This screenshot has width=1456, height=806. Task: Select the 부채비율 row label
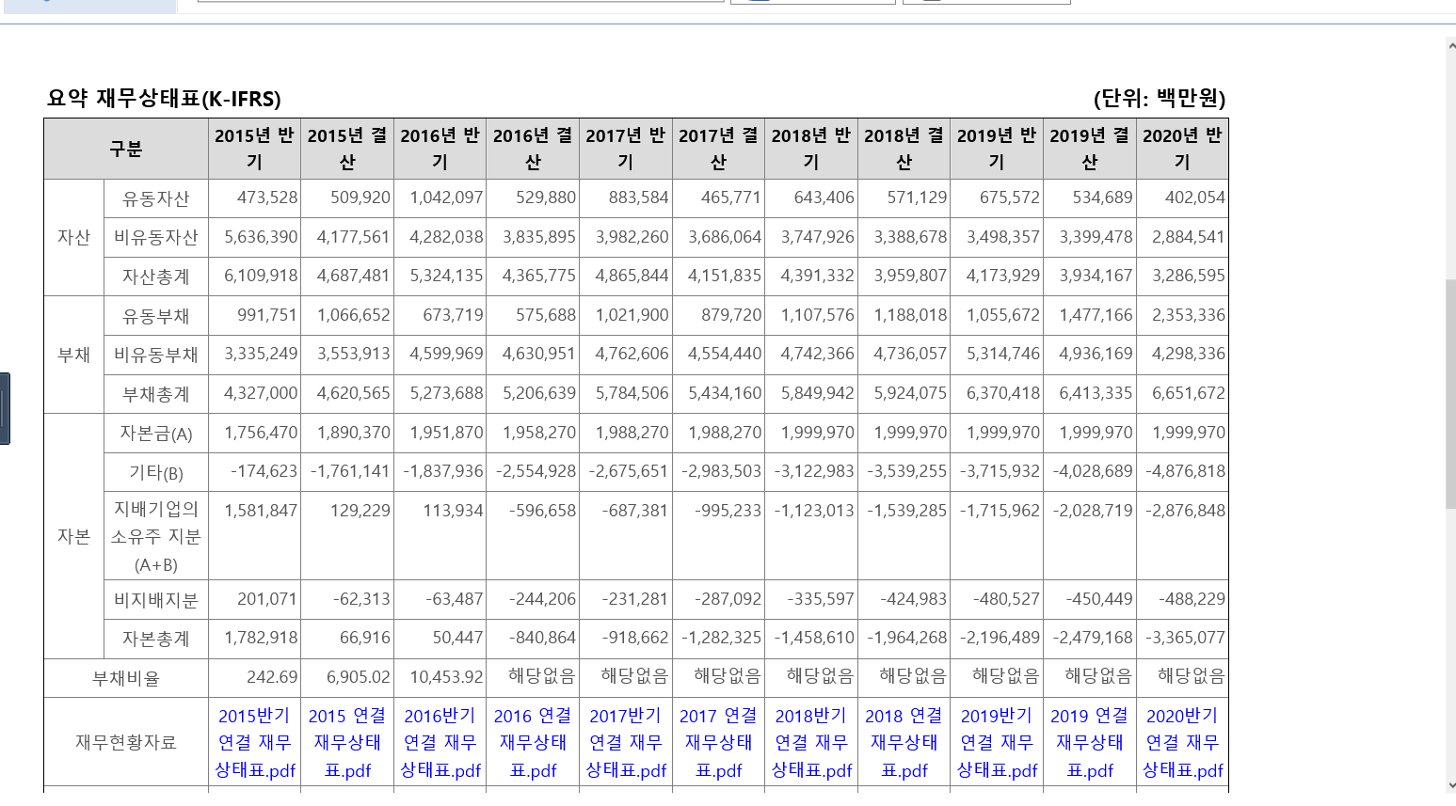(126, 678)
